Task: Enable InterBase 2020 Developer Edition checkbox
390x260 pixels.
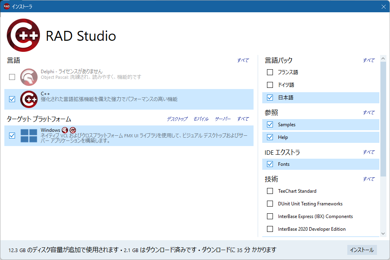Action: coord(270,229)
